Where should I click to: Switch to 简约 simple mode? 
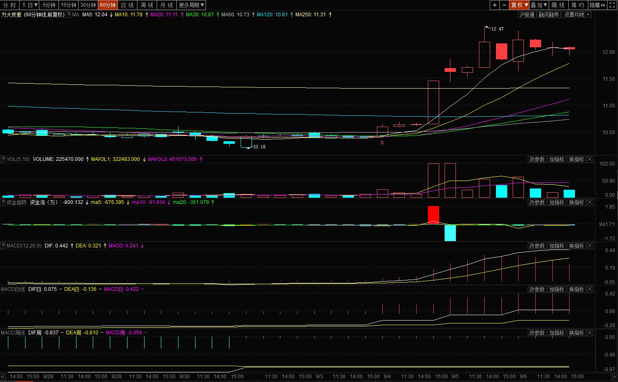(x=578, y=5)
